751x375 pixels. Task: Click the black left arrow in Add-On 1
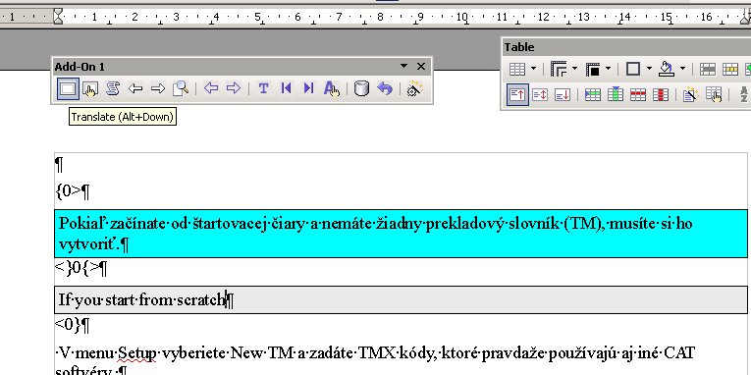pos(135,88)
